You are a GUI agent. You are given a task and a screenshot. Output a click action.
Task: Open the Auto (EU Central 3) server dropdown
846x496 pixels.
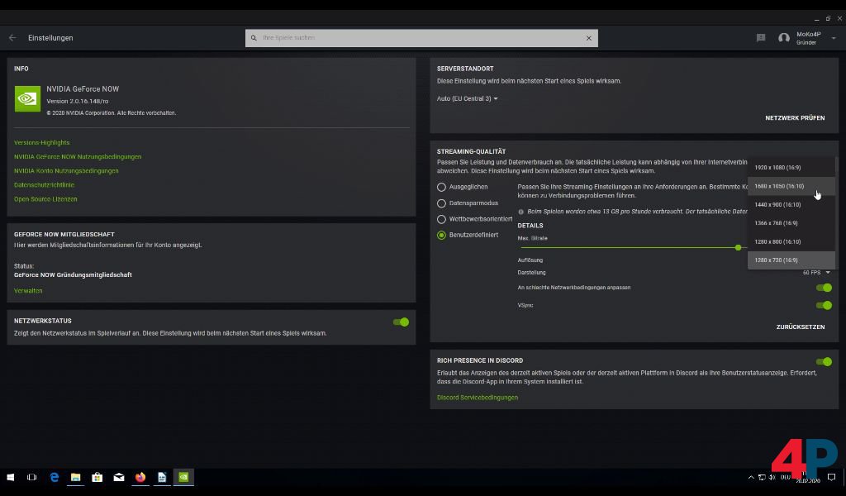click(x=466, y=97)
